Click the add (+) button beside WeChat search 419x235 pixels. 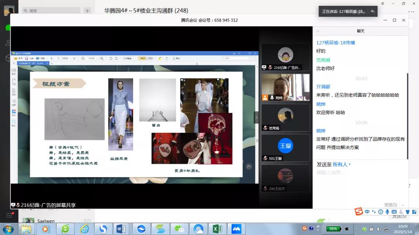[87, 11]
